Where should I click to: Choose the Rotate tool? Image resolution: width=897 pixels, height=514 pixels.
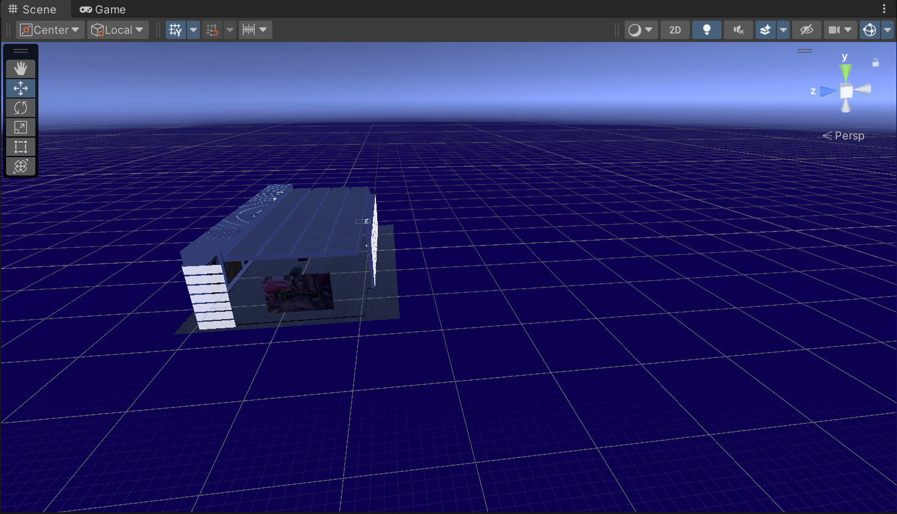click(21, 108)
